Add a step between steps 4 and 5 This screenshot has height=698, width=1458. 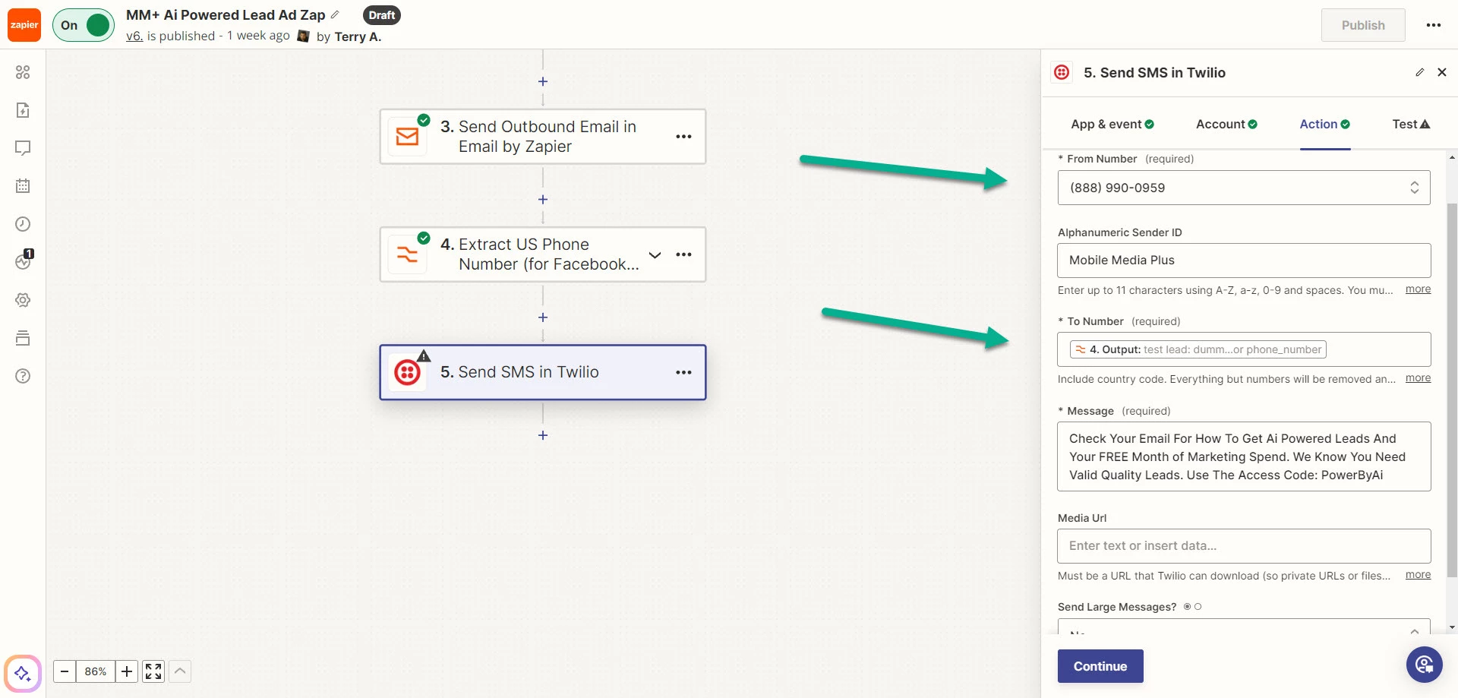pyautogui.click(x=543, y=317)
